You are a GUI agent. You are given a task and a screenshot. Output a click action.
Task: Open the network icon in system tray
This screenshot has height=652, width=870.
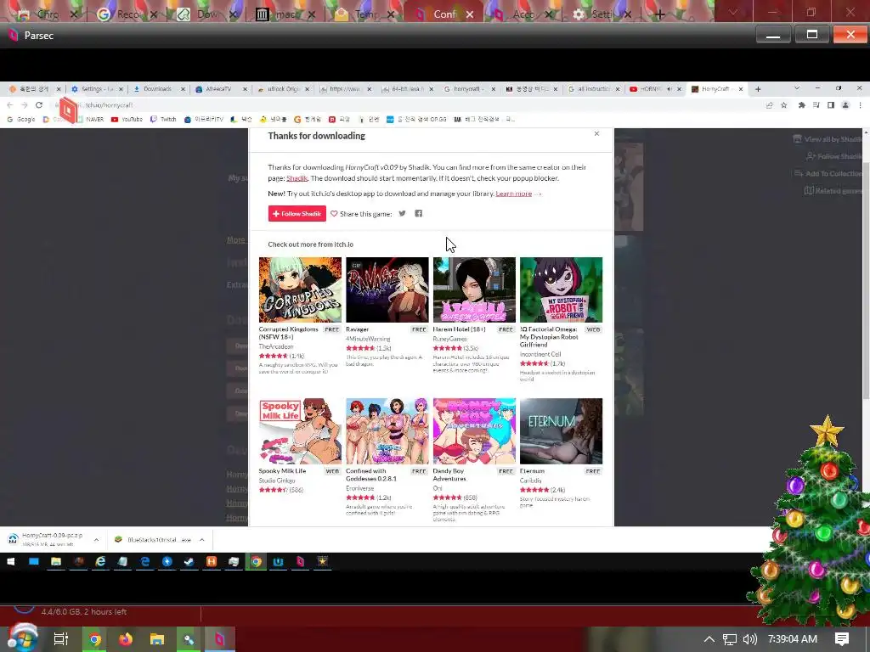[x=730, y=639]
